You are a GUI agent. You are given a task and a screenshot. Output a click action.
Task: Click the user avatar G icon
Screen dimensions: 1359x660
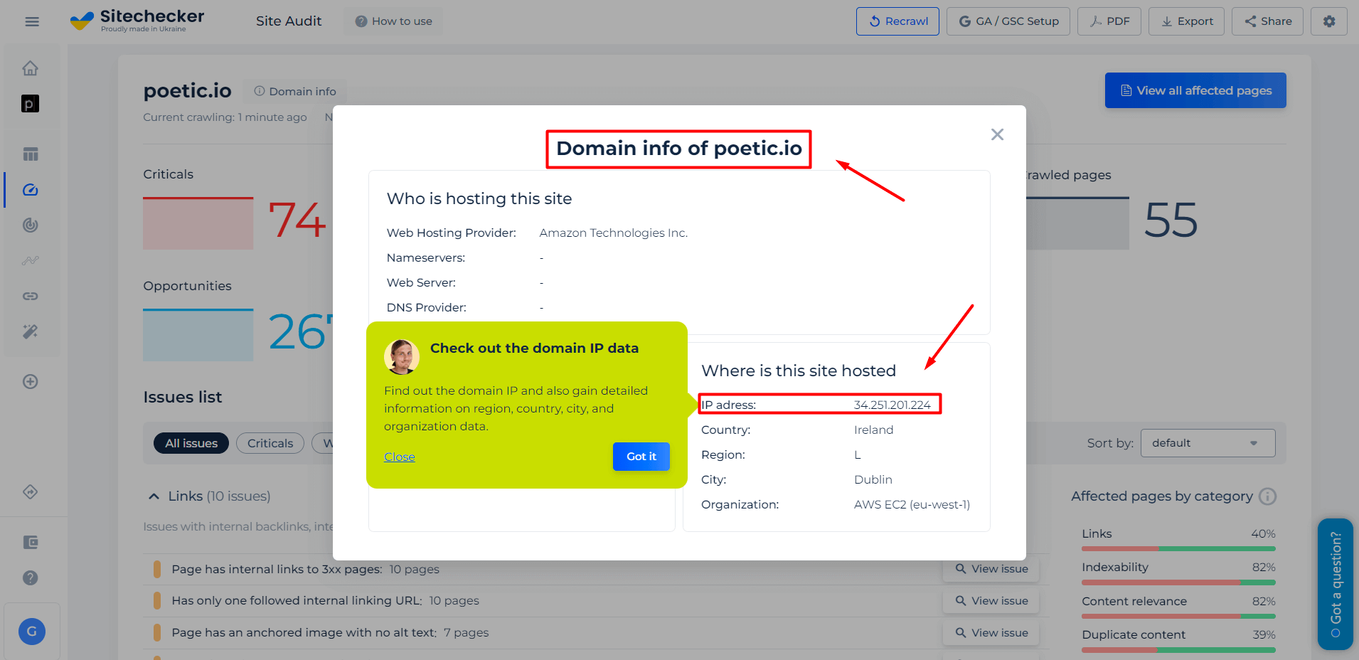pyautogui.click(x=32, y=631)
